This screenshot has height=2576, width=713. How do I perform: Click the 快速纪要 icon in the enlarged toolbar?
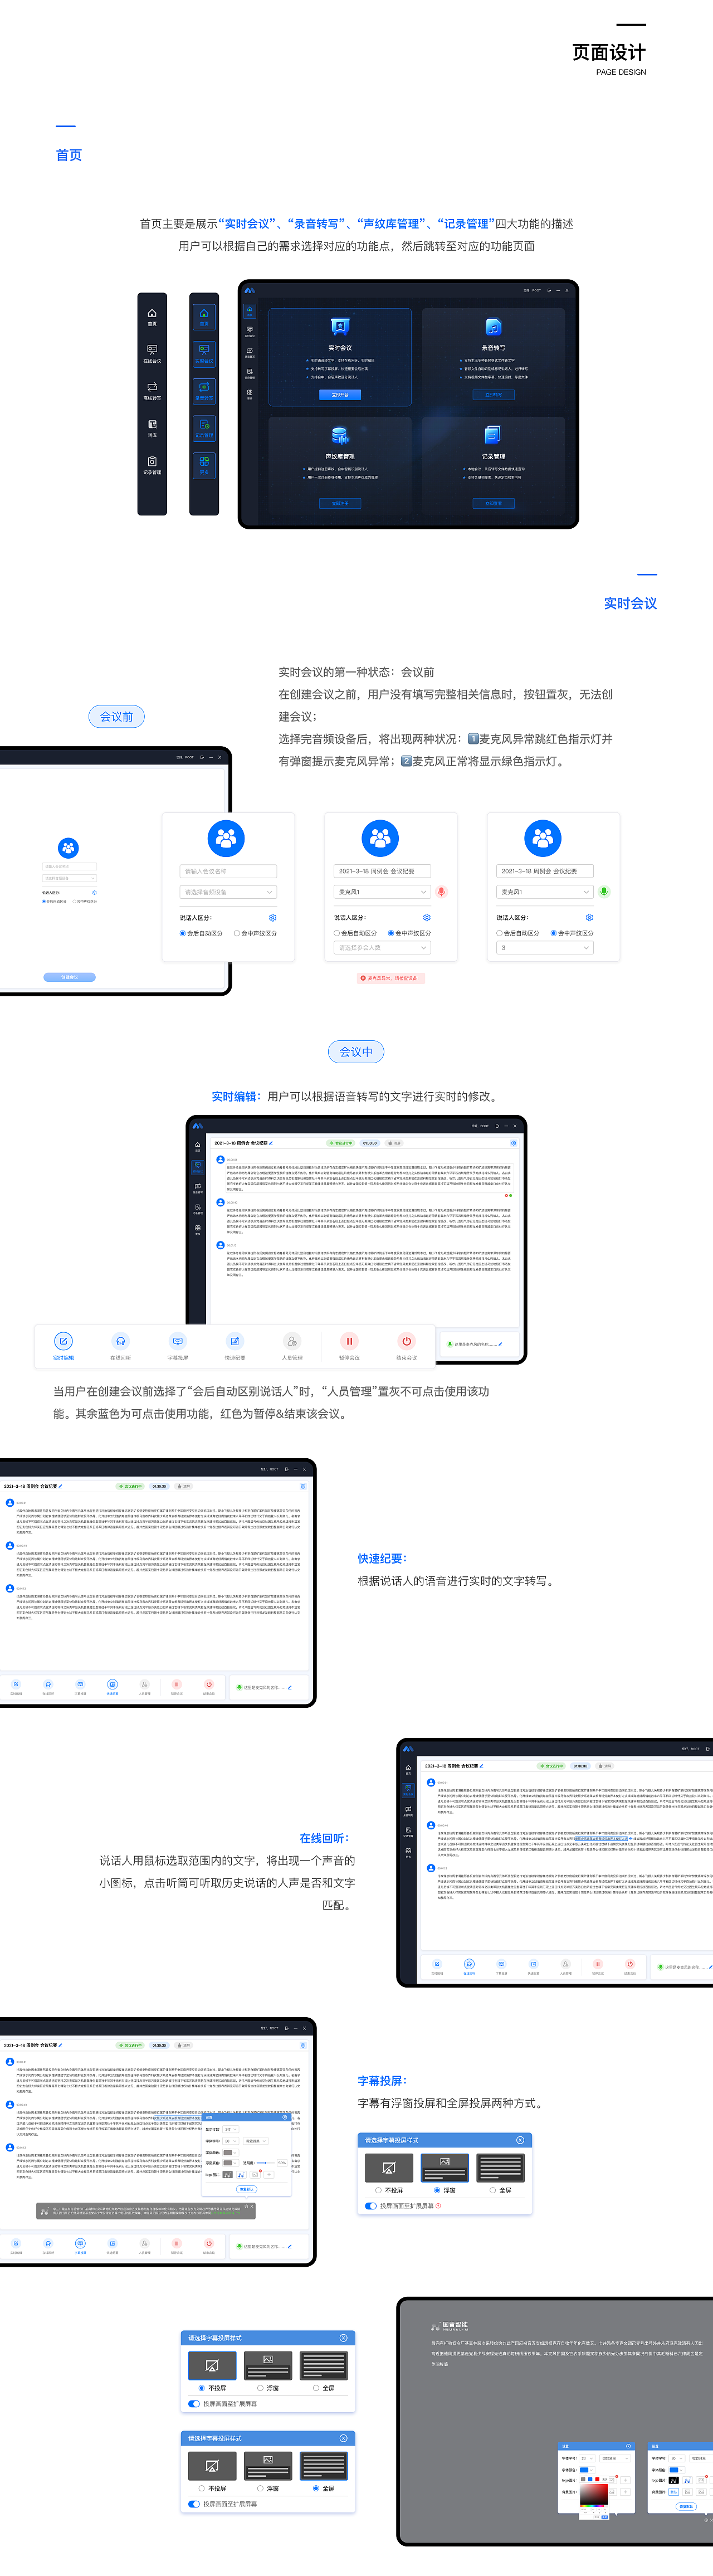[235, 1341]
